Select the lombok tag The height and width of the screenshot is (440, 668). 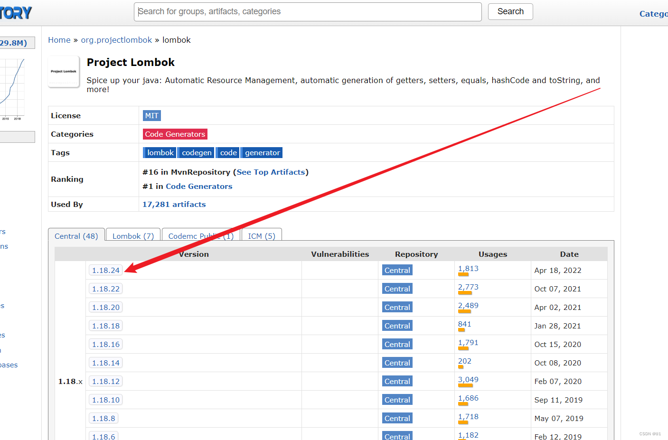coord(160,152)
